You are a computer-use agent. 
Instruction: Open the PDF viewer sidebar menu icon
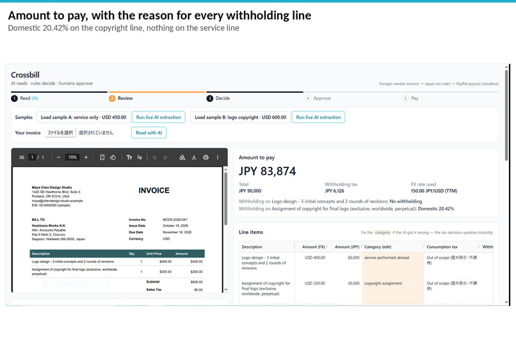(x=22, y=158)
